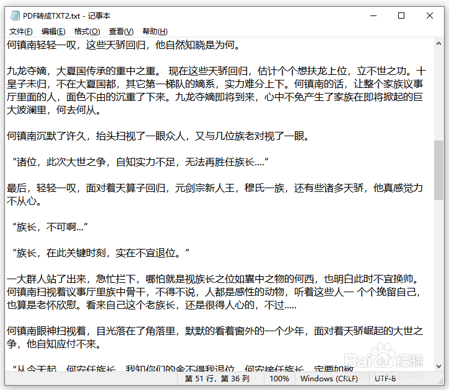
Task: Click the line 大波澜里，何去何从
Action: pos(54,110)
